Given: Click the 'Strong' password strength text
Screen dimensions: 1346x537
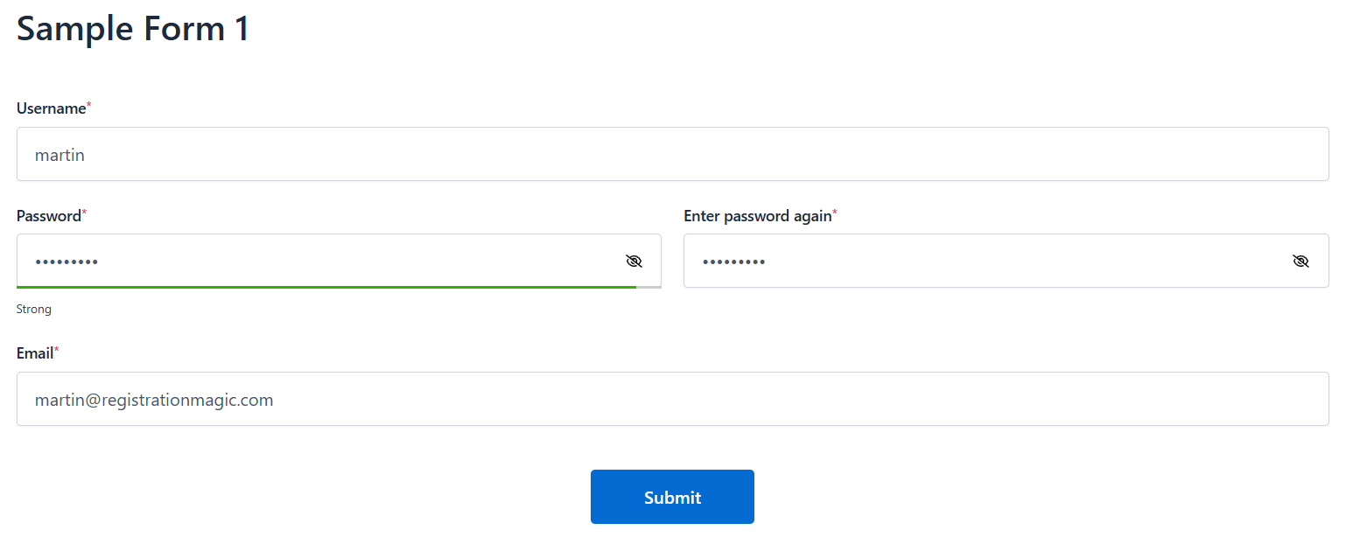Looking at the screenshot, I should tap(34, 310).
